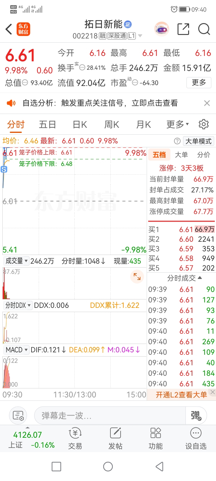This screenshot has height=481, width=216.
Task: Tap the 笼子价格上限: 6.61 label
Action: click(46, 152)
